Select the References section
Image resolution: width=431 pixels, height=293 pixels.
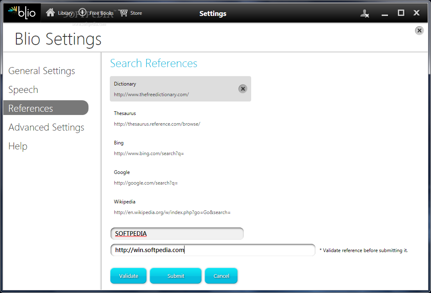[x=46, y=108]
